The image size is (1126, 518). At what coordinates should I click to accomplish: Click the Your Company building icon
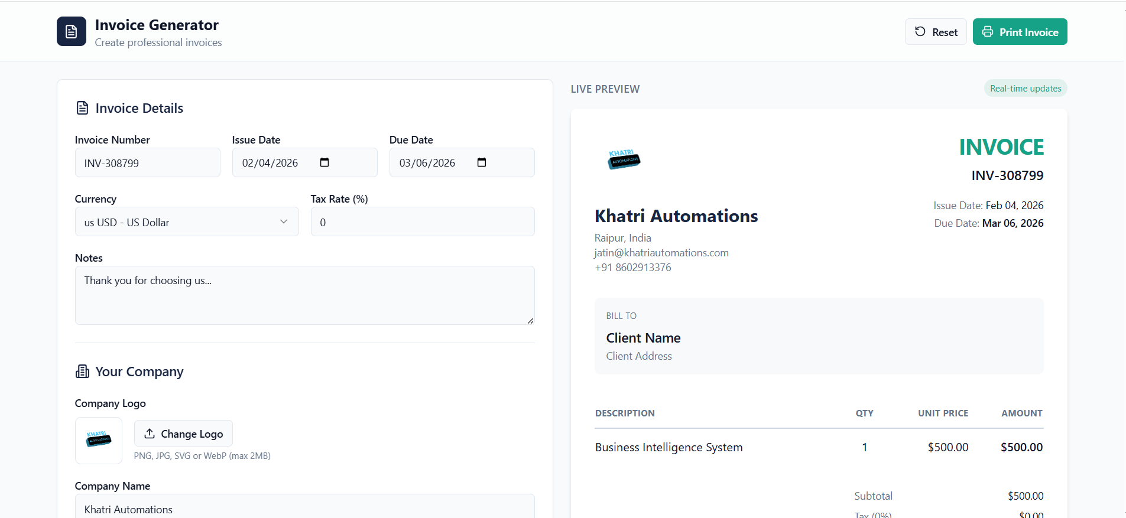[x=83, y=372]
